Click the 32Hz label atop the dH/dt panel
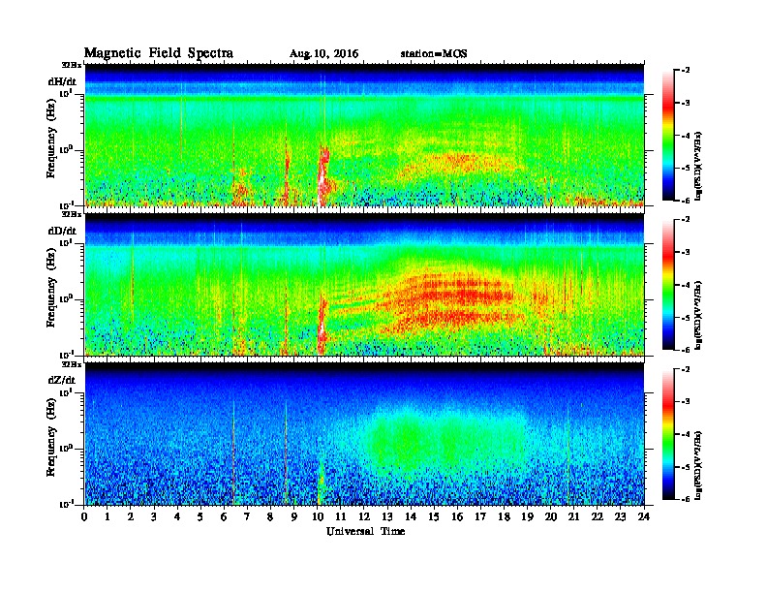This screenshot has height=593, width=767. (x=72, y=65)
